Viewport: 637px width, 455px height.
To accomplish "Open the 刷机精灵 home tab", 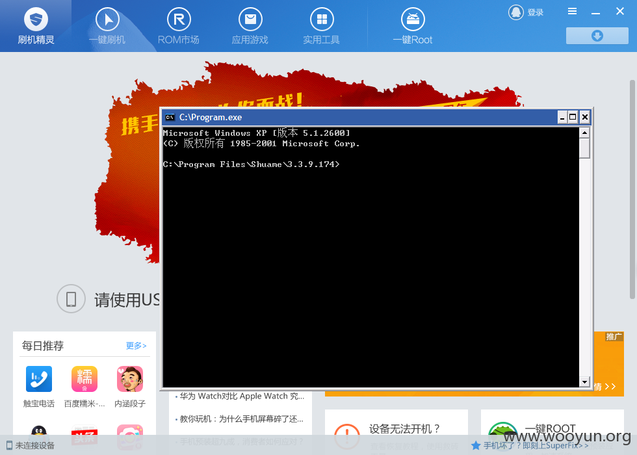I will pos(36,26).
